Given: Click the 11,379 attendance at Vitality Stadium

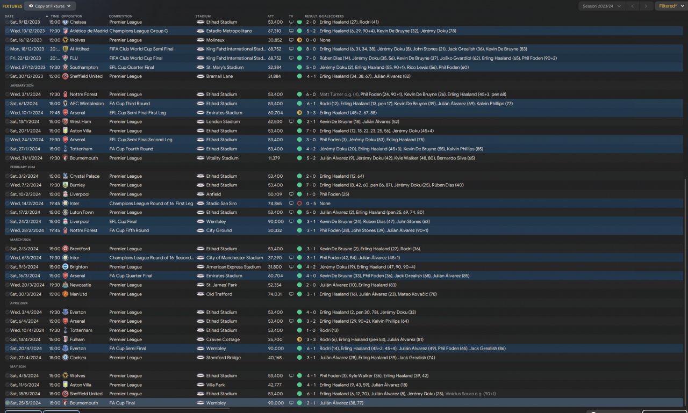Looking at the screenshot, I should tap(275, 158).
